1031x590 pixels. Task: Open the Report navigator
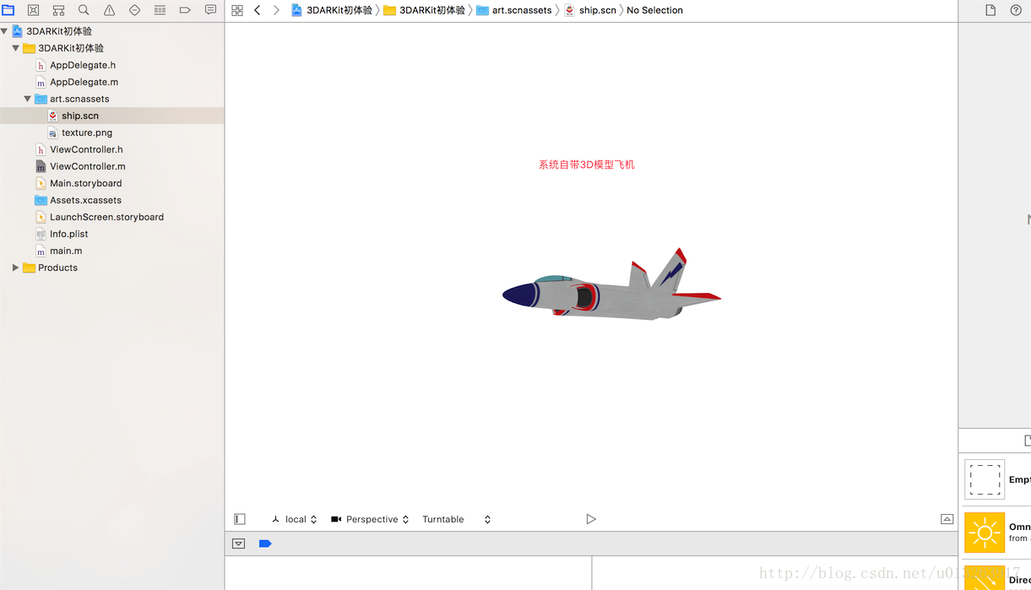click(210, 10)
